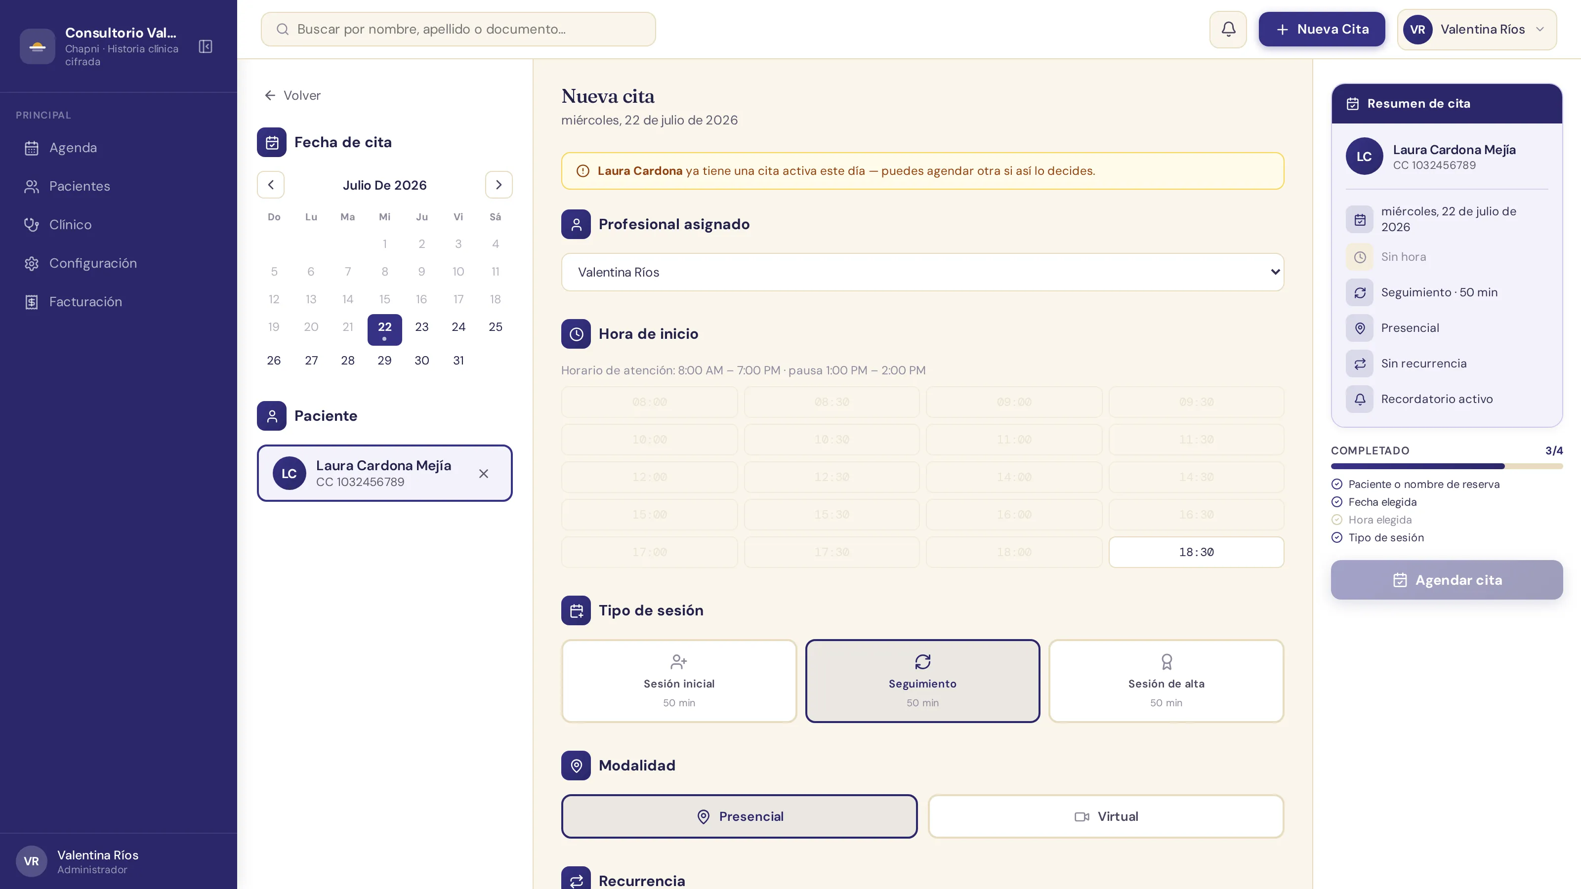Click the search magnifier icon

pyautogui.click(x=282, y=30)
